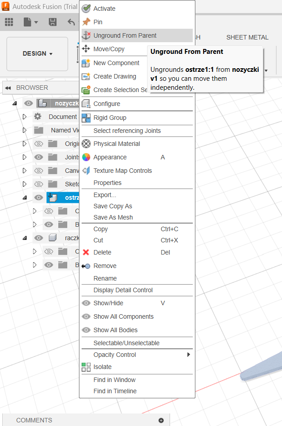Open the data panel grid icon
The width and height of the screenshot is (282, 426).
[x=9, y=22]
